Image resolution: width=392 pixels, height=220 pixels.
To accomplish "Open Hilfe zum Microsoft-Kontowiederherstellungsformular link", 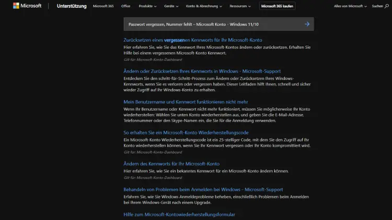I will 179,214.
